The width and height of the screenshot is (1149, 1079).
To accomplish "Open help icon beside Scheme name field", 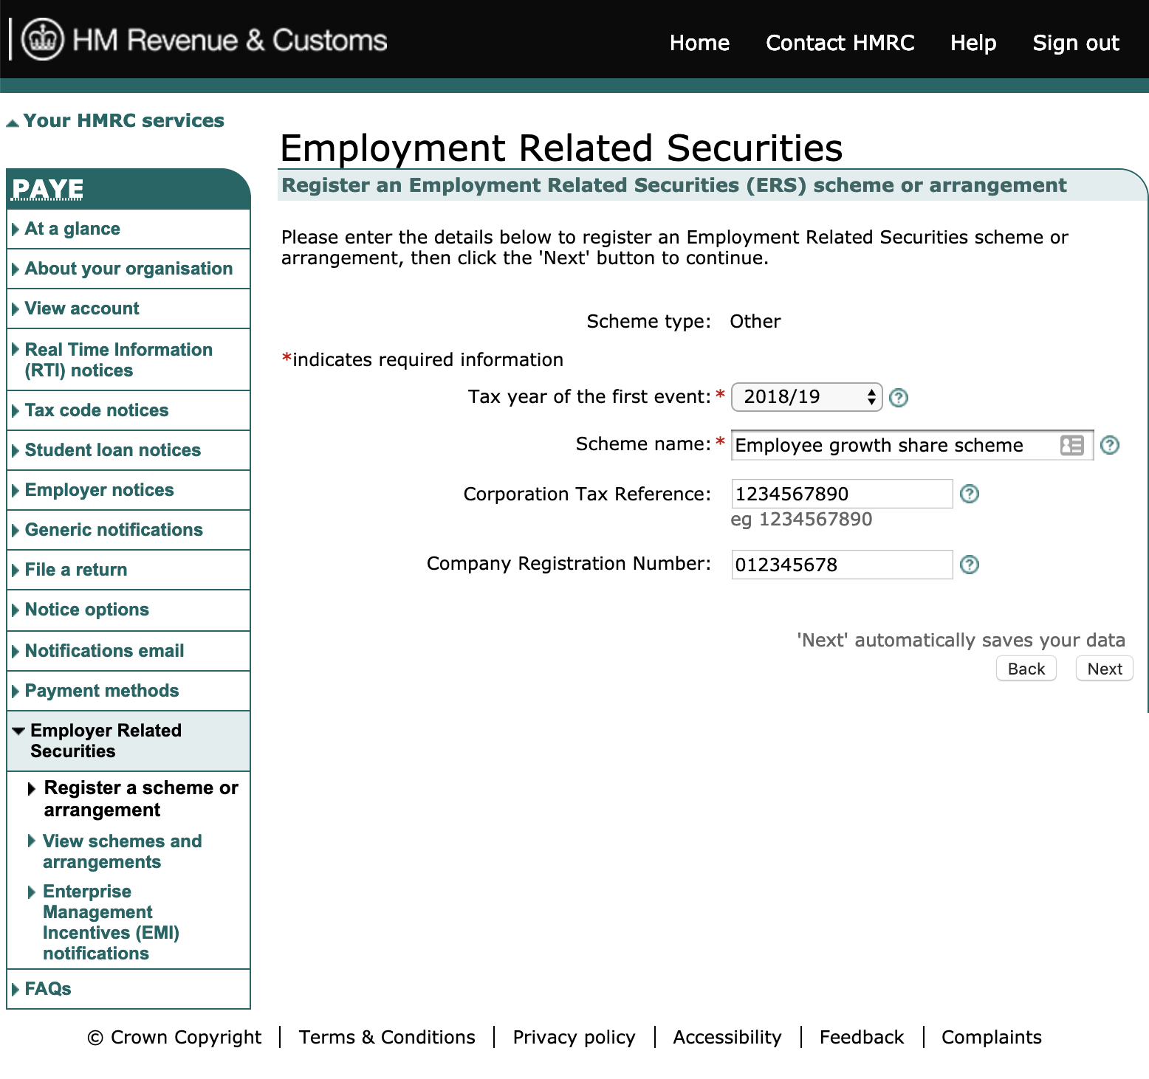I will pyautogui.click(x=1109, y=445).
